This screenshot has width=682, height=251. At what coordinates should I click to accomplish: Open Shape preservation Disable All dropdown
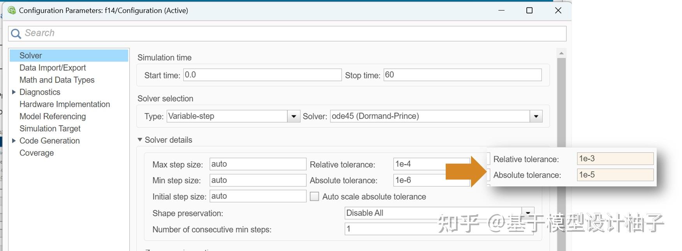point(528,213)
